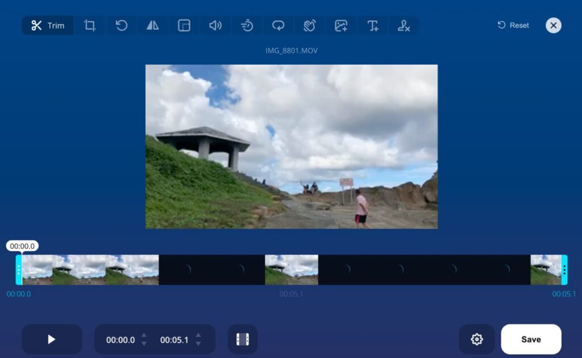This screenshot has width=582, height=358.
Task: Open the settings gear
Action: pos(477,339)
